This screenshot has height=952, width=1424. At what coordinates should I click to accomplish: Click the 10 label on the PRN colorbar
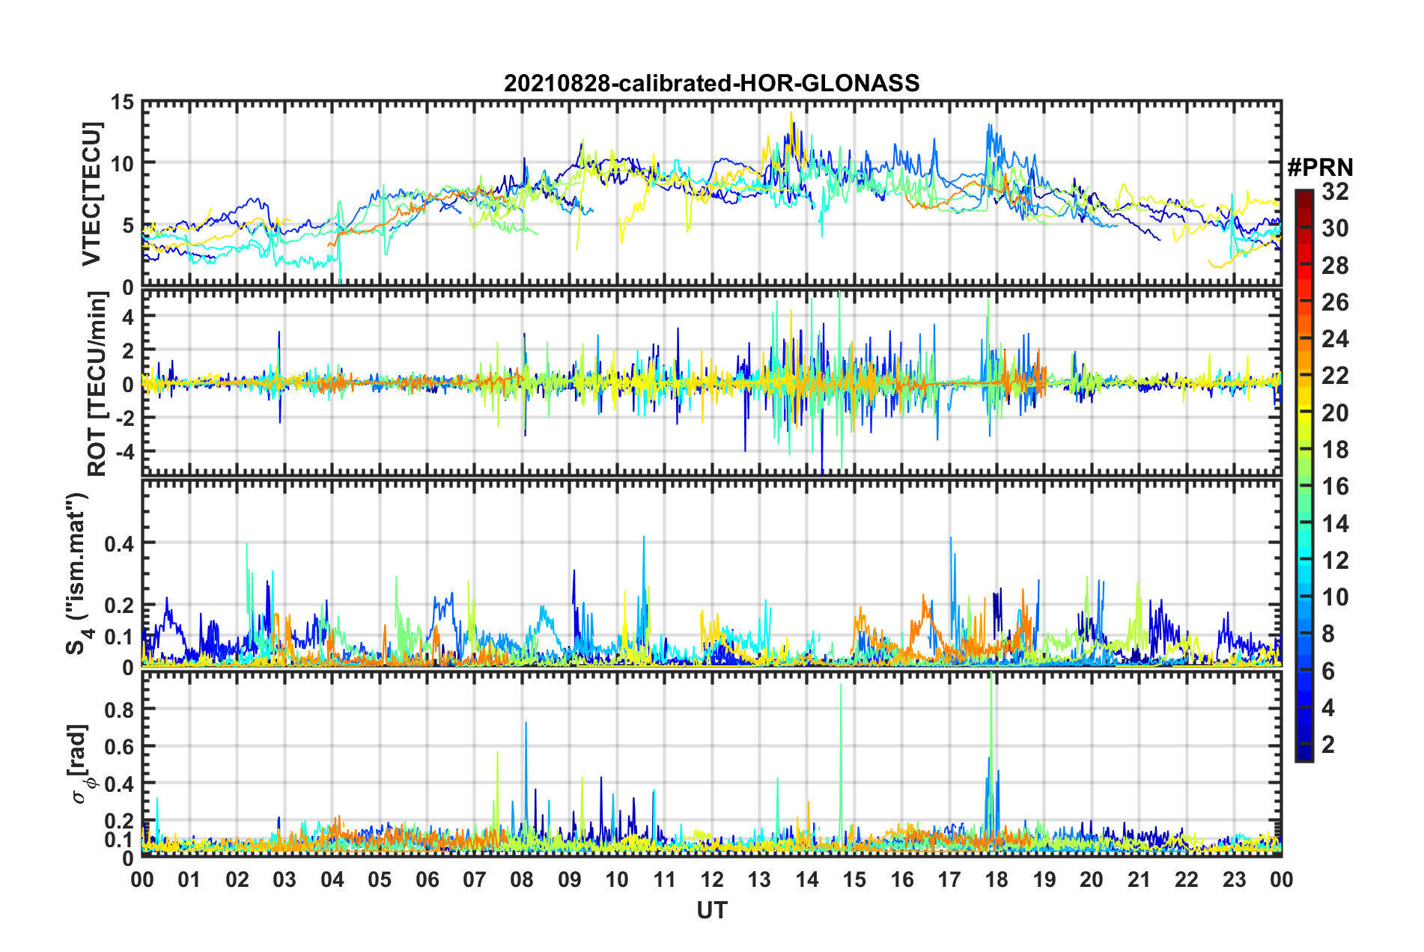point(1335,597)
